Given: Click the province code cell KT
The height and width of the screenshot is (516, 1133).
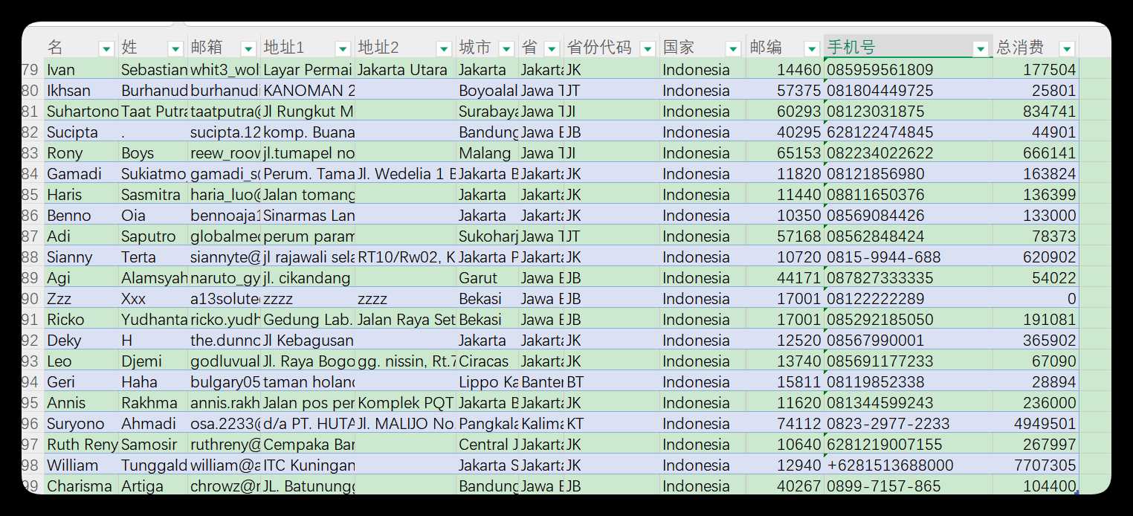Looking at the screenshot, I should (x=611, y=424).
